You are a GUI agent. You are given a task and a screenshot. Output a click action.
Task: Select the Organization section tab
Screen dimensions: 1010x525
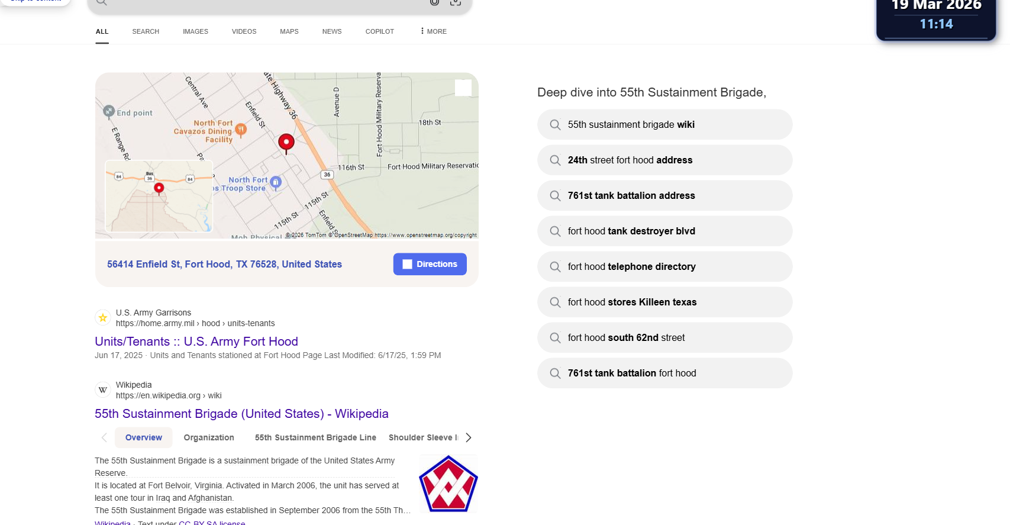[209, 437]
